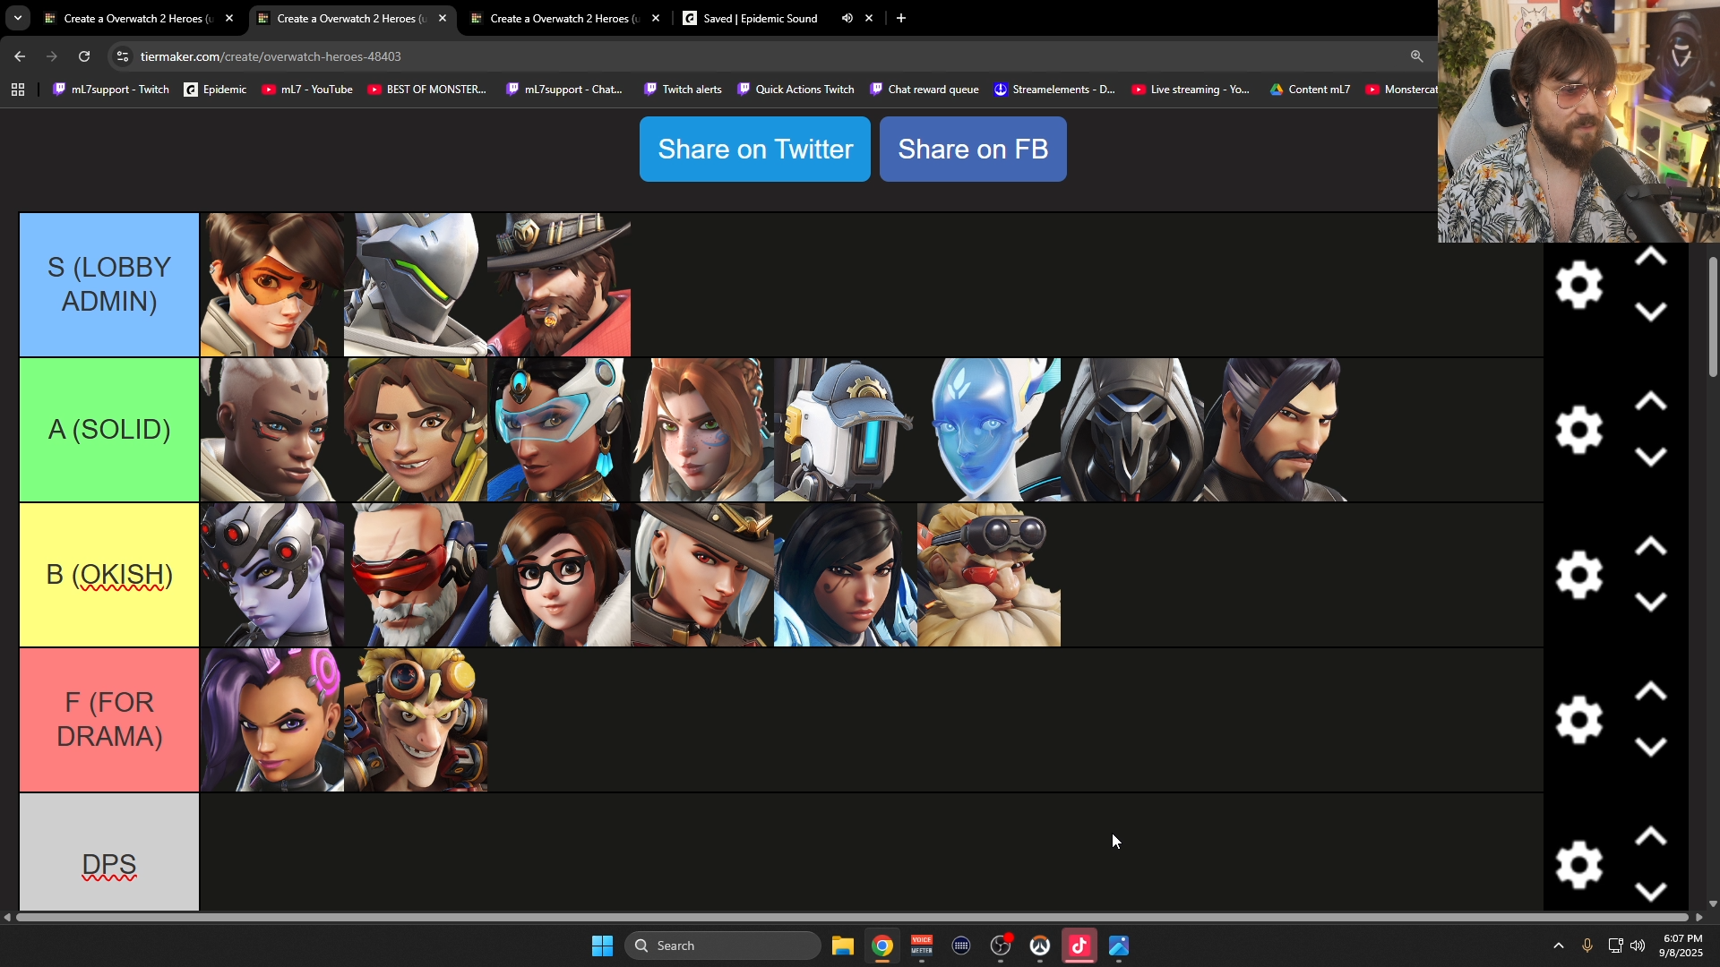Move A (SOLID) row down
The image size is (1720, 967).
click(1650, 457)
